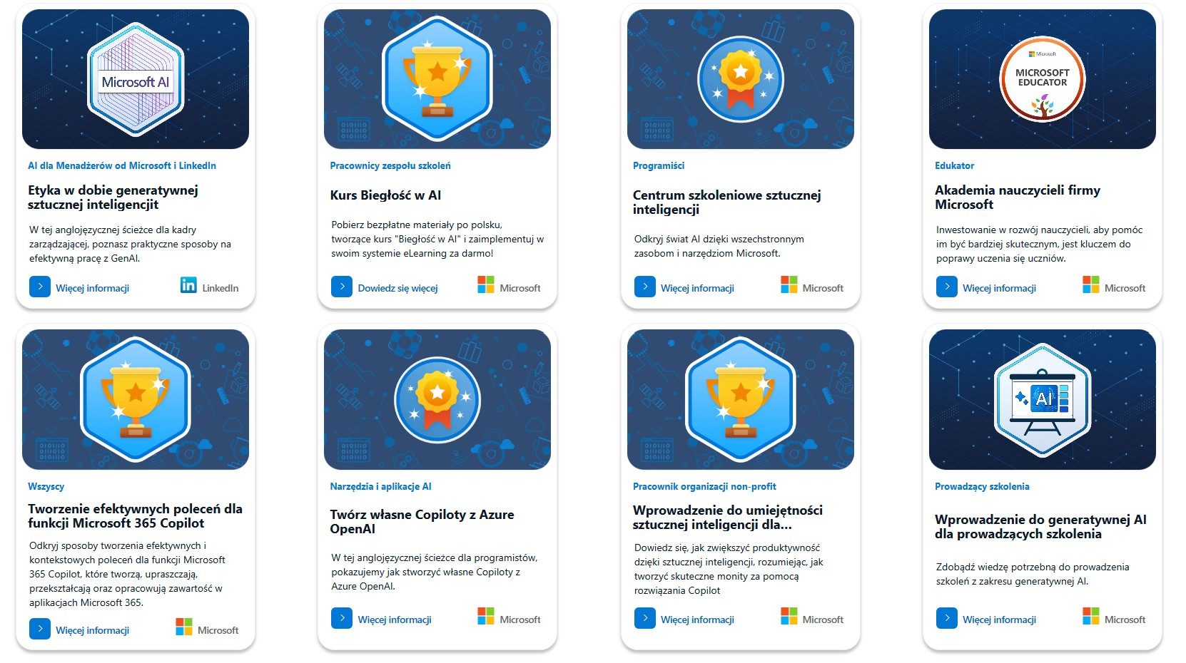The width and height of the screenshot is (1186, 663).
Task: Select the Programiści category label
Action: pos(659,165)
